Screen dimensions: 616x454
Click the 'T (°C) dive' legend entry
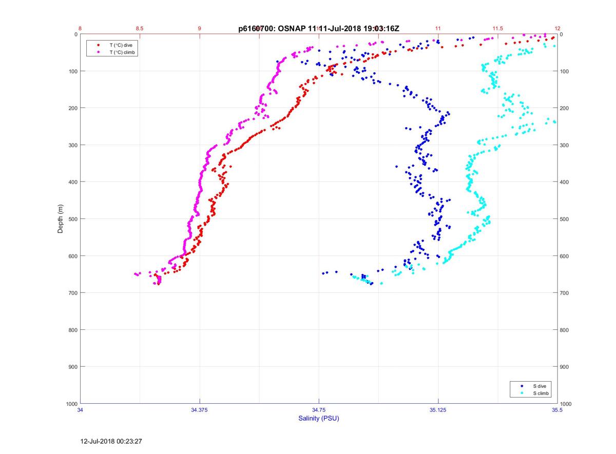tap(121, 45)
